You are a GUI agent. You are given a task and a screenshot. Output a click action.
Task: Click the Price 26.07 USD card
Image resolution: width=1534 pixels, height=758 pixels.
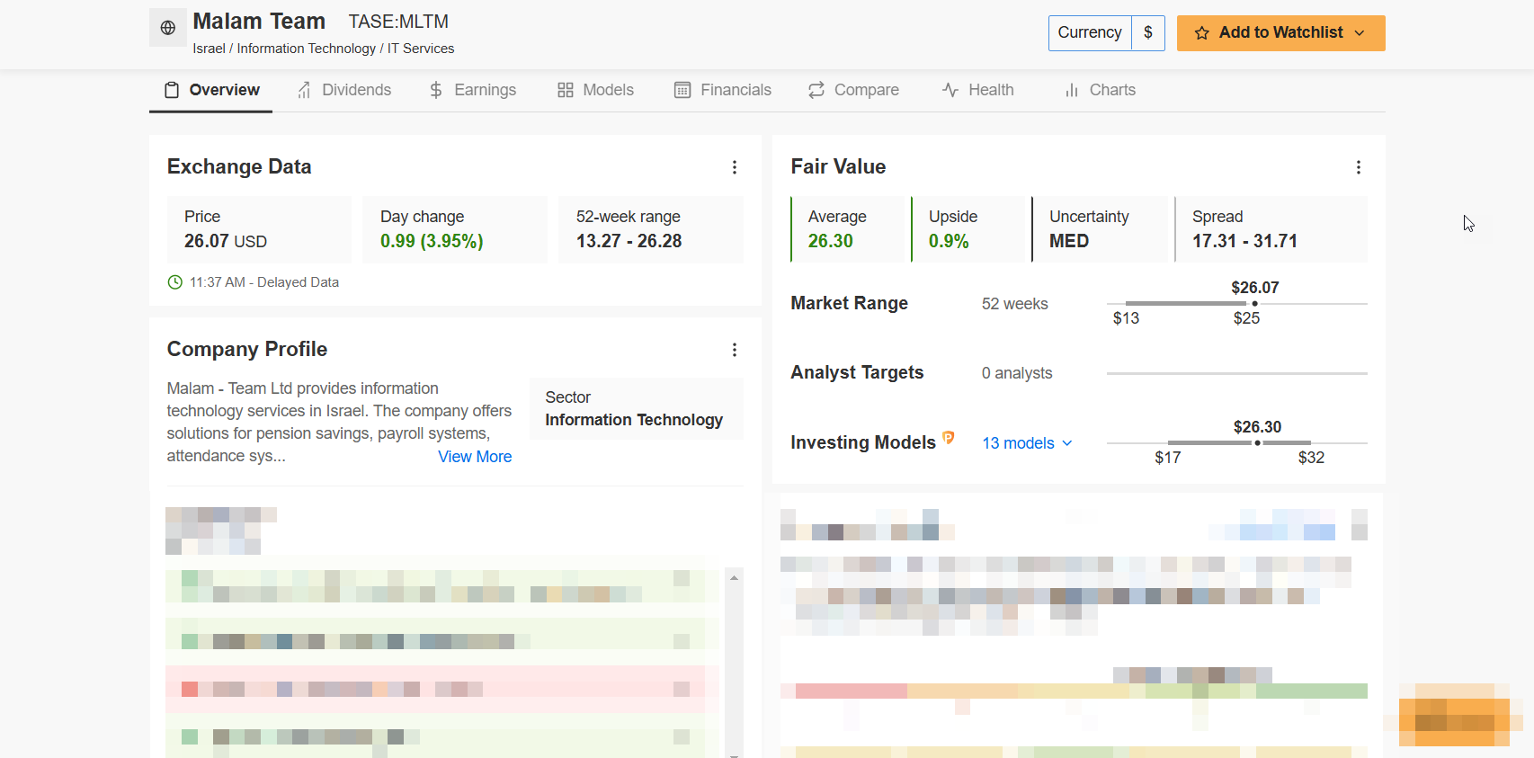coord(259,229)
